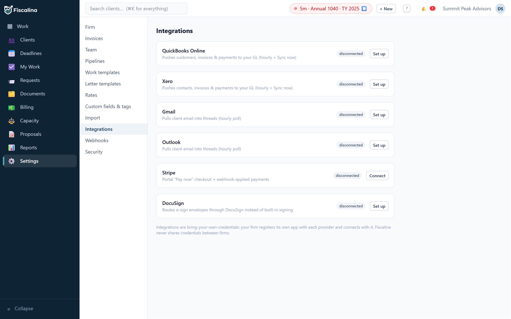Open Webhooks settings
The height and width of the screenshot is (319, 511).
(x=114, y=140)
